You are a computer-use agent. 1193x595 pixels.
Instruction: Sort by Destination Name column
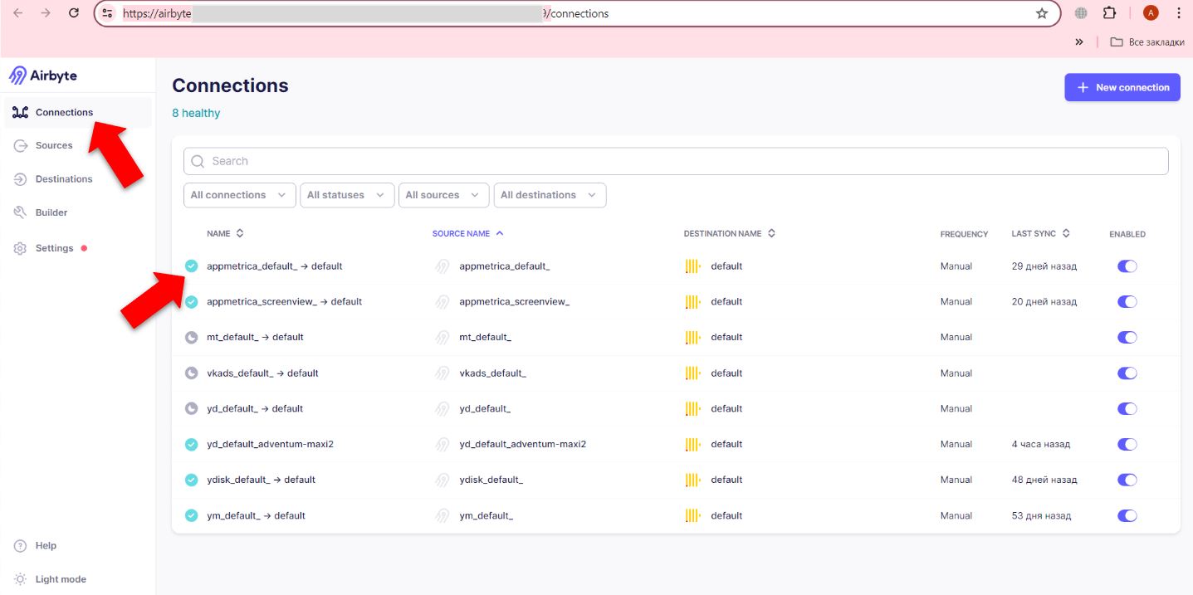(729, 234)
